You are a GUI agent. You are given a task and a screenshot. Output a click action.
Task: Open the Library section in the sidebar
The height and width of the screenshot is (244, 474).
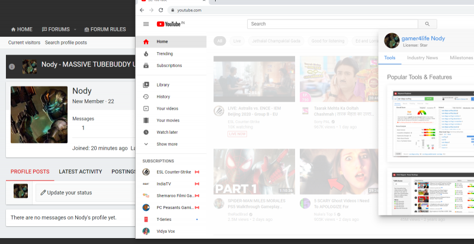point(163,85)
